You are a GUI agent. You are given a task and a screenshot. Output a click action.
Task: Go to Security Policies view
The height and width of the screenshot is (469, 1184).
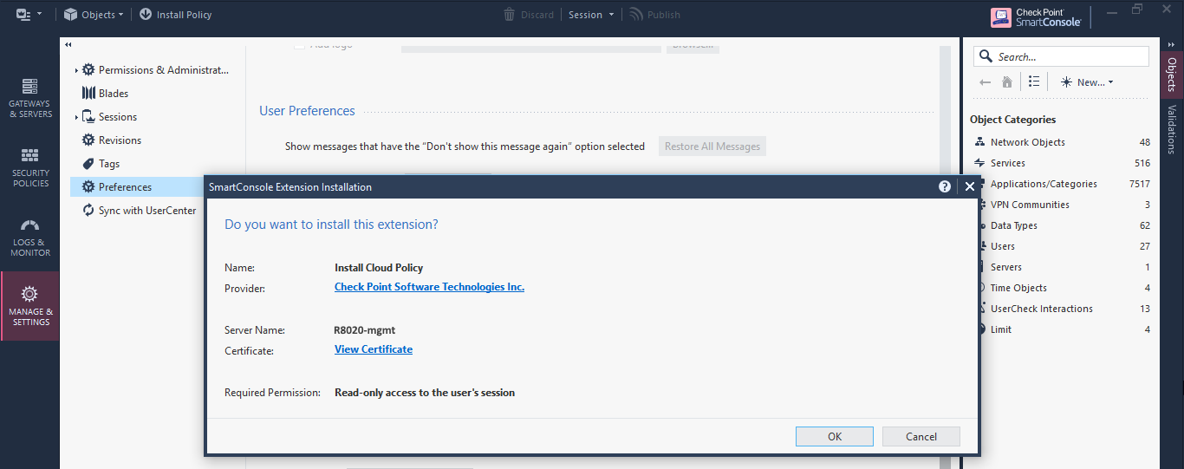30,167
